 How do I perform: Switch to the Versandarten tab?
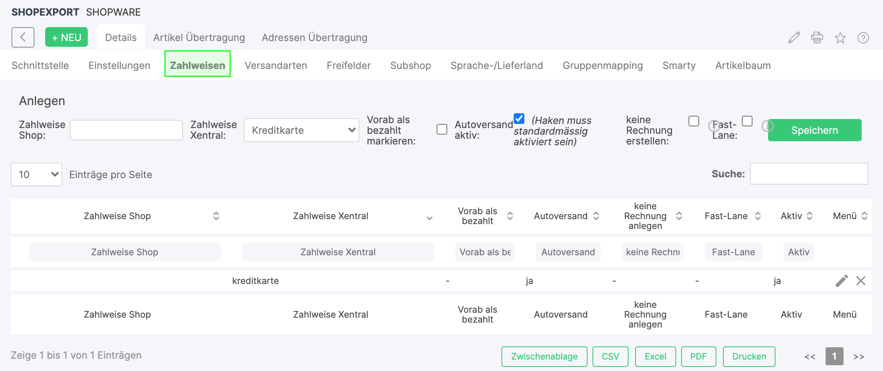click(x=276, y=65)
